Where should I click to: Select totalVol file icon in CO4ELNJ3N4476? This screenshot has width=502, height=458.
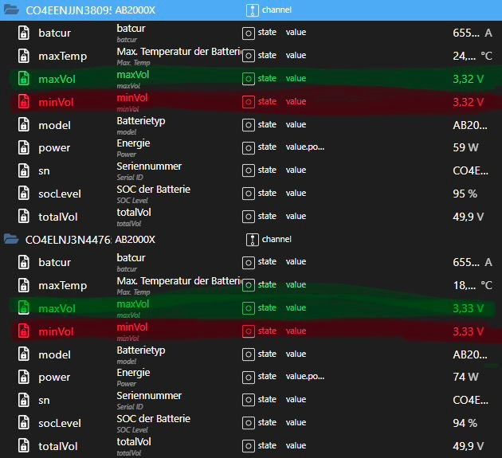coord(24,446)
